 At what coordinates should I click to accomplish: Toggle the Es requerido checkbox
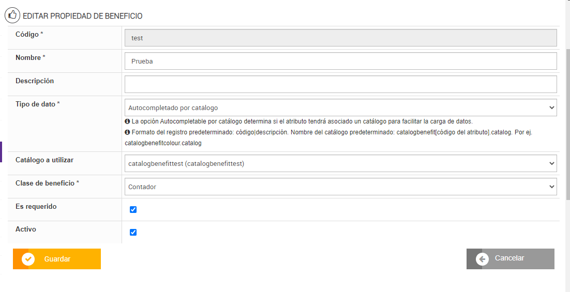[x=133, y=209]
